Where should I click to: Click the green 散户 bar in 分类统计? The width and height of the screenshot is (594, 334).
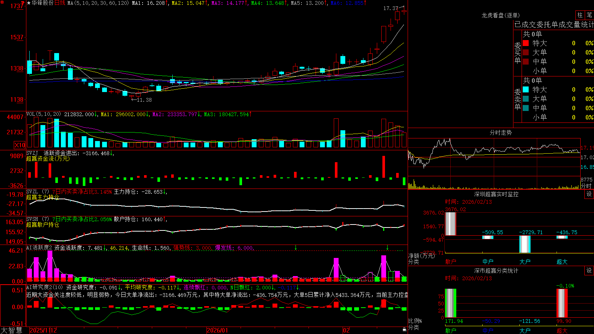[x=451, y=303]
